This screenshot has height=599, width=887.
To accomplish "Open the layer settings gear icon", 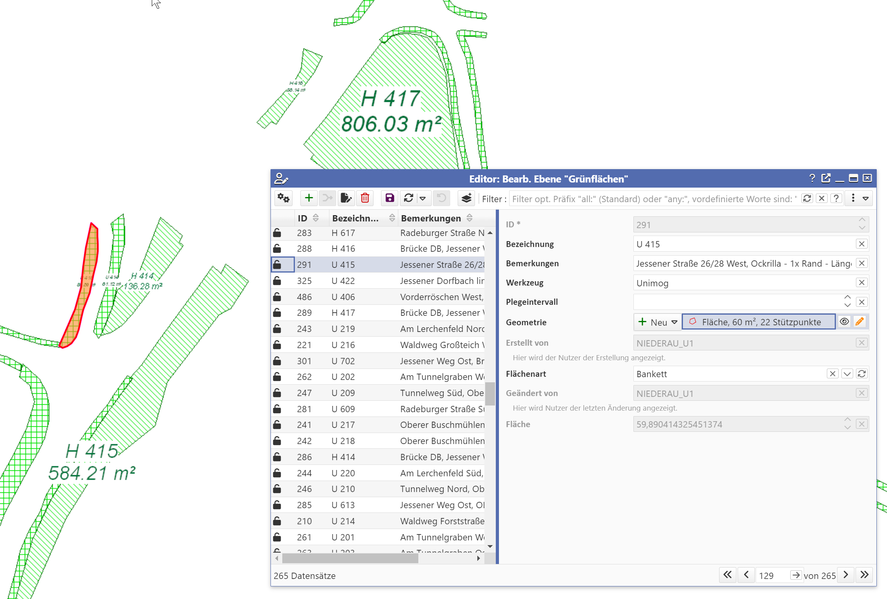I will click(x=283, y=198).
